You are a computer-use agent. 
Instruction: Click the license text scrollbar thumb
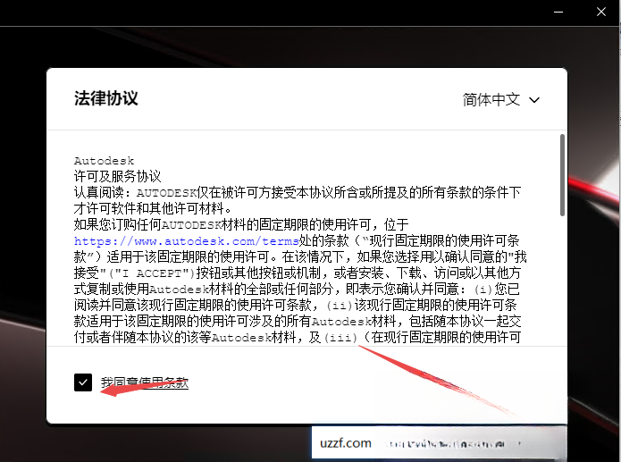coord(562,175)
